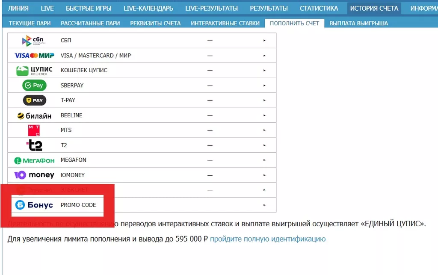Expand the T2 row arrow

[x=264, y=145]
